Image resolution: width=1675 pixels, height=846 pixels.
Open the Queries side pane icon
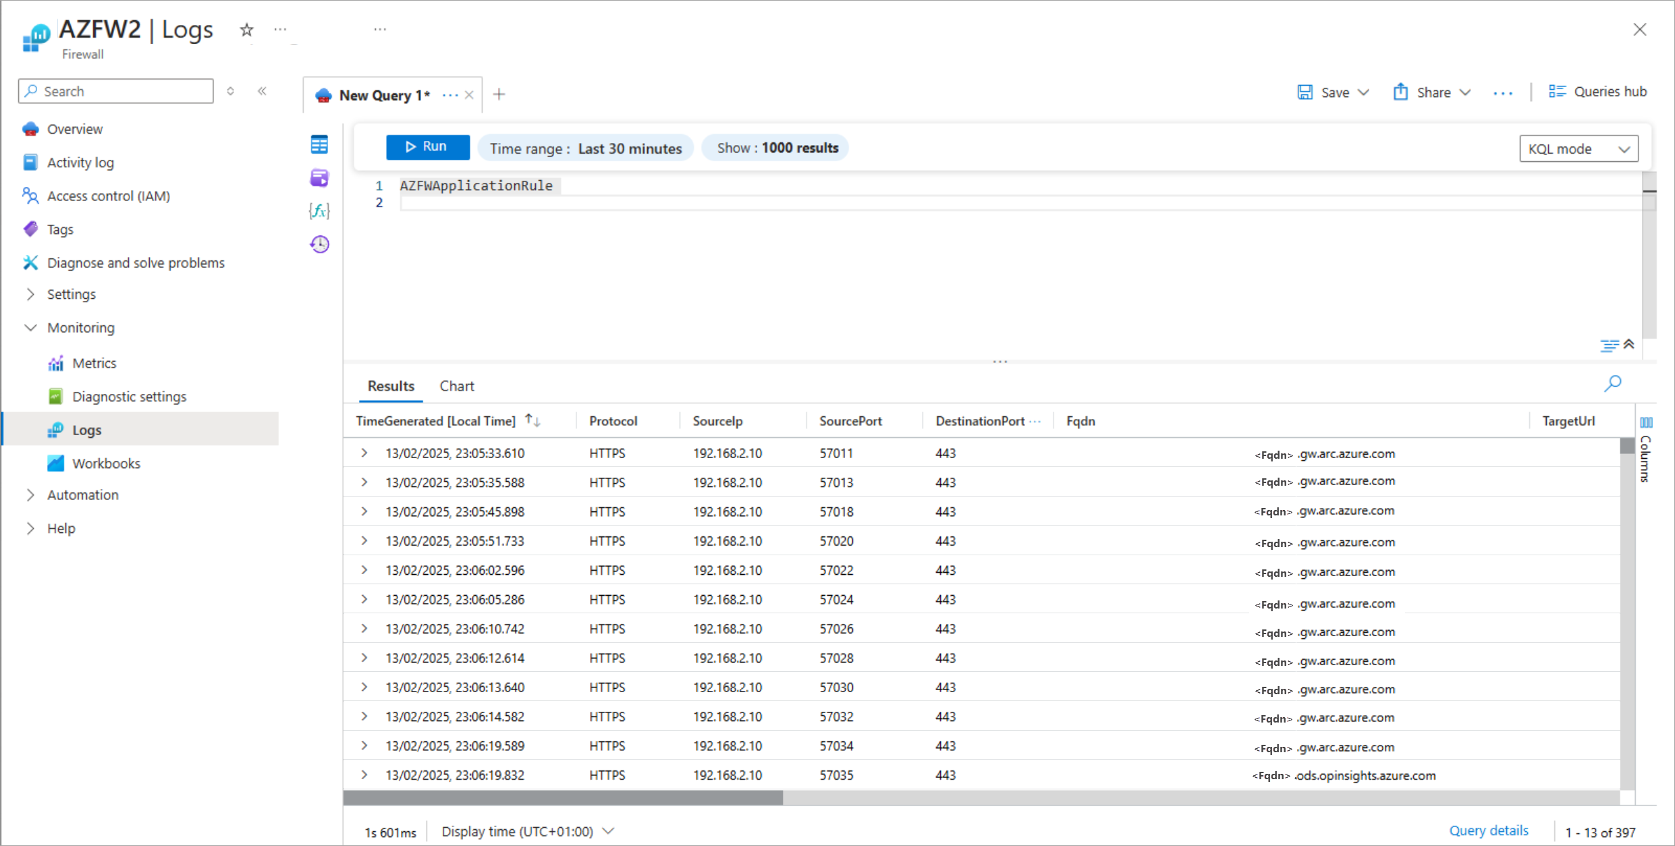319,178
